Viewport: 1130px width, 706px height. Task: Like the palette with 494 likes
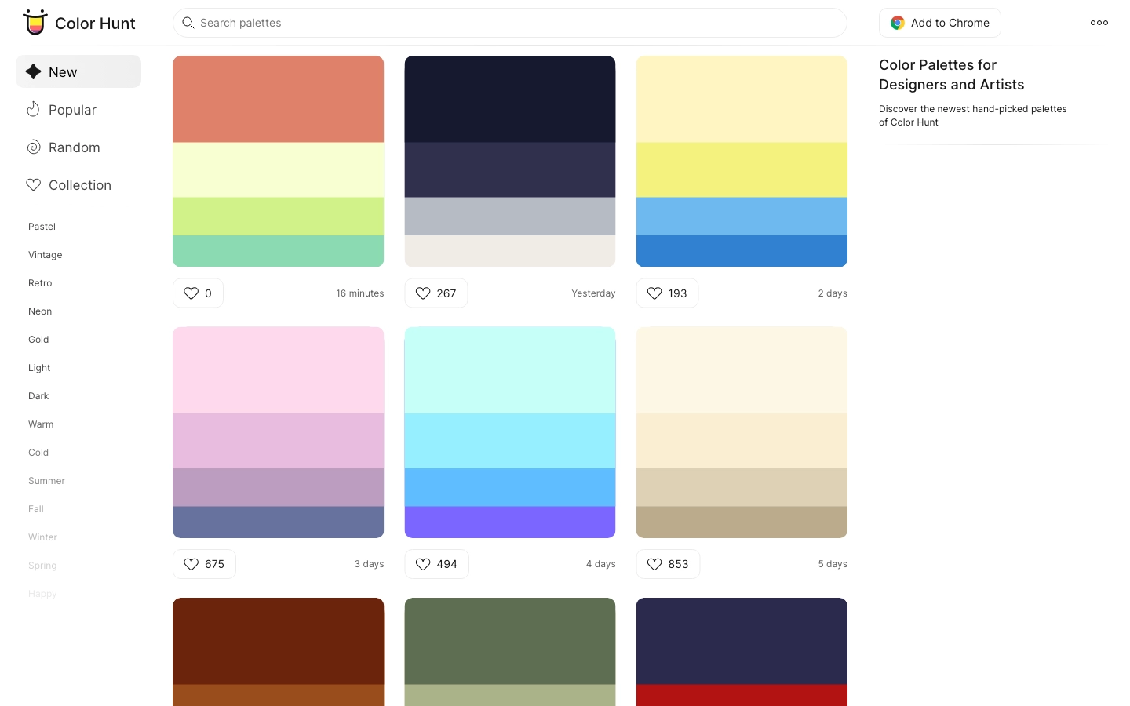[436, 564]
